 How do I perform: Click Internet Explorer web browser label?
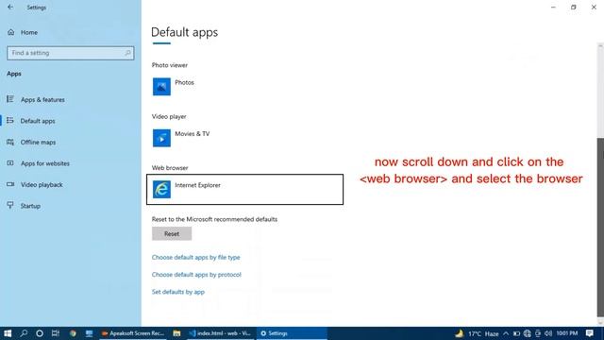click(x=197, y=185)
